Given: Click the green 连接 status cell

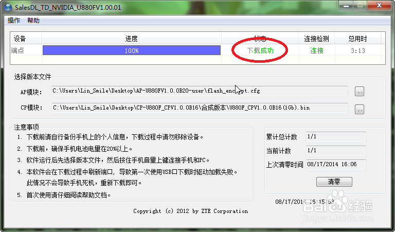Looking at the screenshot, I should click(x=317, y=50).
